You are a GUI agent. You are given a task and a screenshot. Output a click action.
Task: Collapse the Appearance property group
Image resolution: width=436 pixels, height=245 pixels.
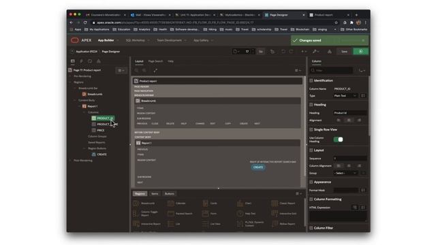311,182
